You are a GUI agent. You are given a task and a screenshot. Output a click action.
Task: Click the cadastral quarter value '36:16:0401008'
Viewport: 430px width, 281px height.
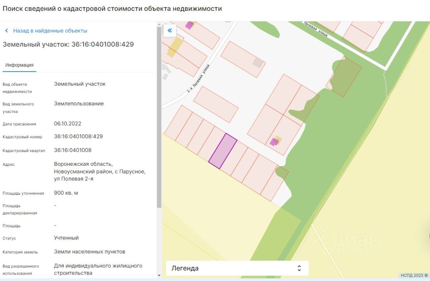tap(73, 150)
